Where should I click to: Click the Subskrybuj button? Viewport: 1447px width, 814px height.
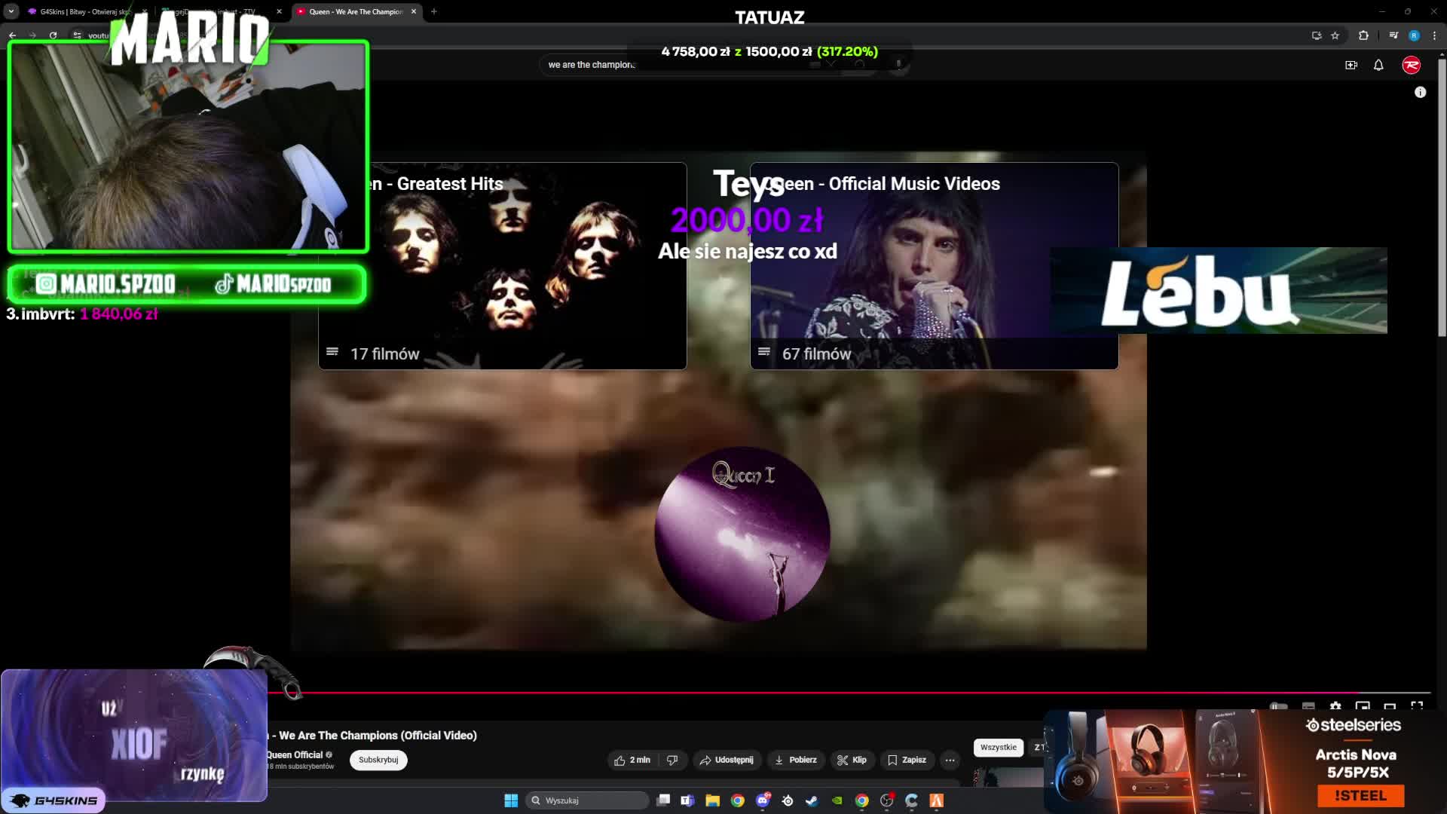378,760
